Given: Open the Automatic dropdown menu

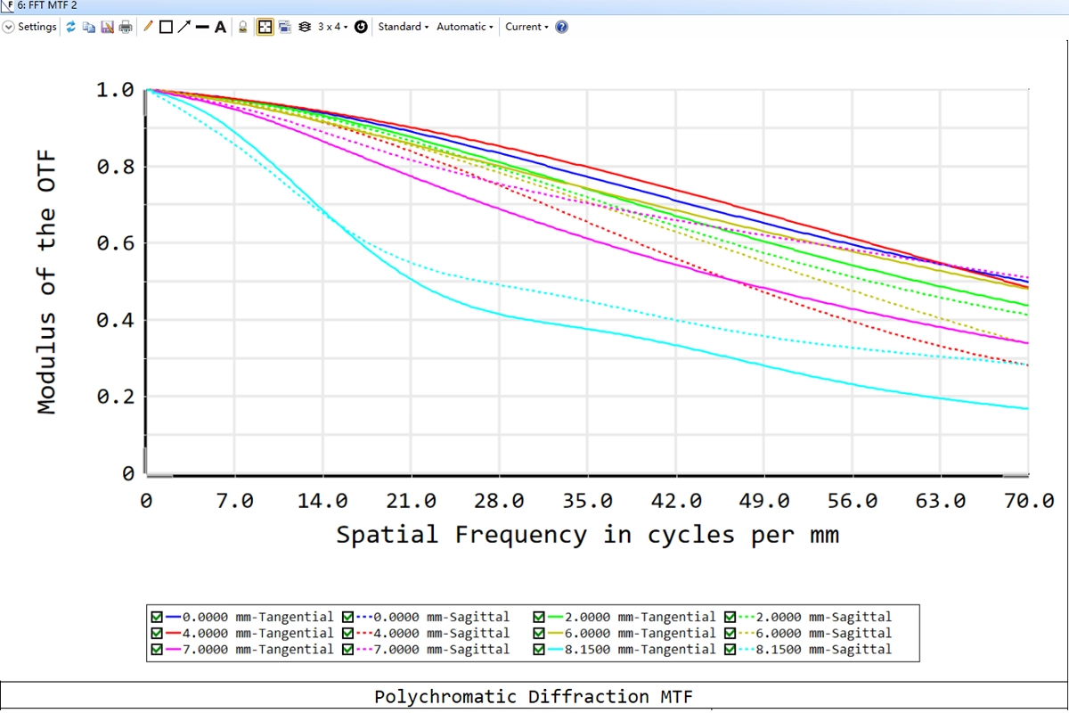Looking at the screenshot, I should 464,27.
